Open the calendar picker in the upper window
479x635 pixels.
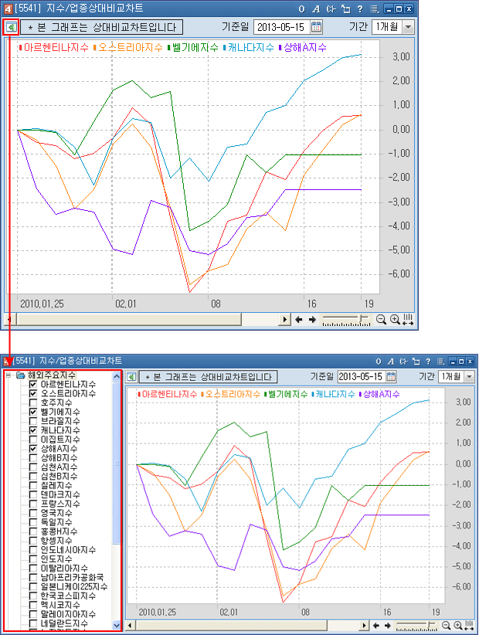tap(316, 27)
